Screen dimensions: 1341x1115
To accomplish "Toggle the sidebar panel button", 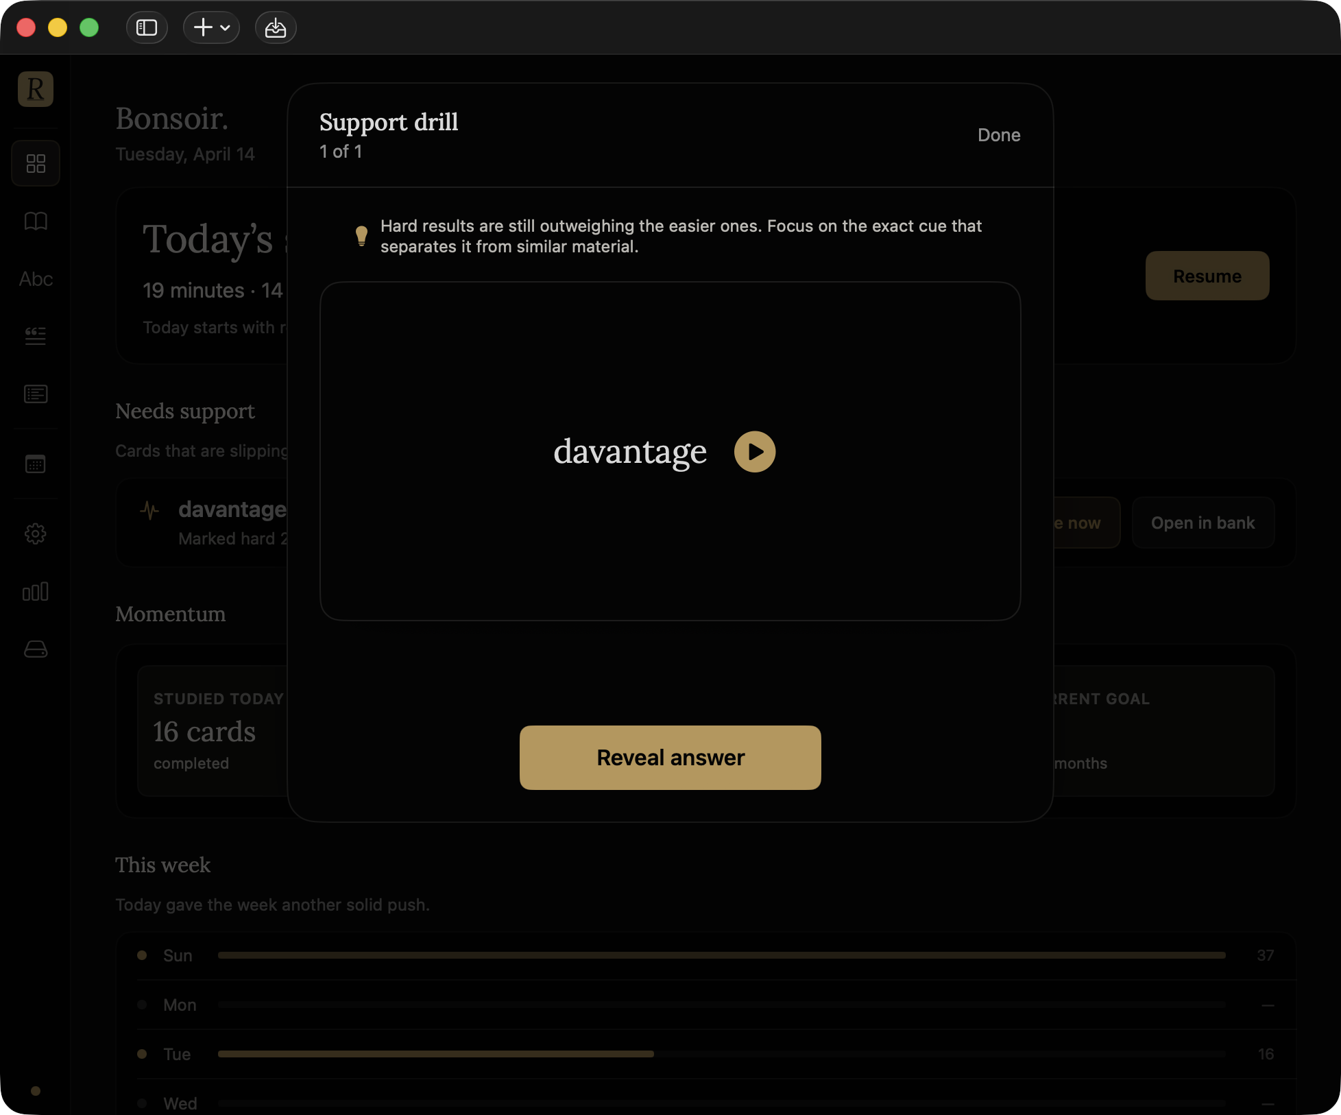I will (147, 27).
